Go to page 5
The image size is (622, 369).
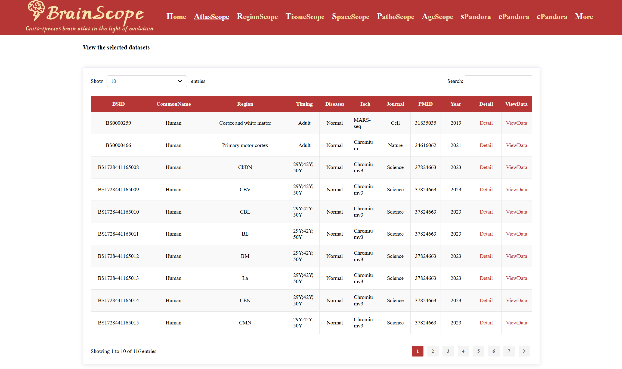point(478,351)
